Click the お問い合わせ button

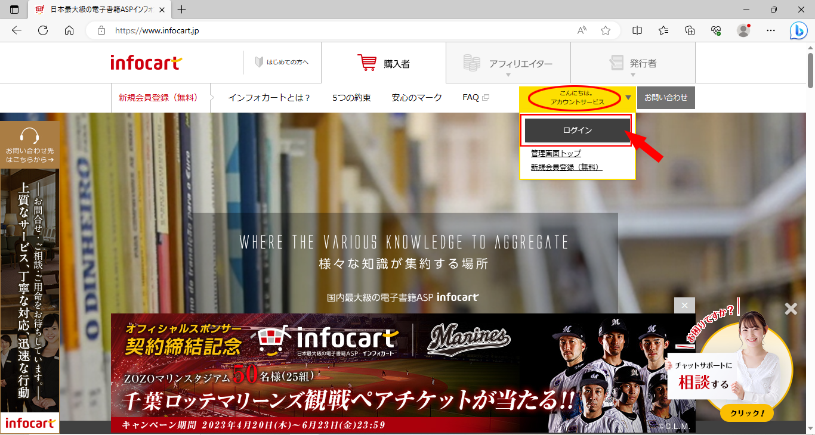point(666,98)
